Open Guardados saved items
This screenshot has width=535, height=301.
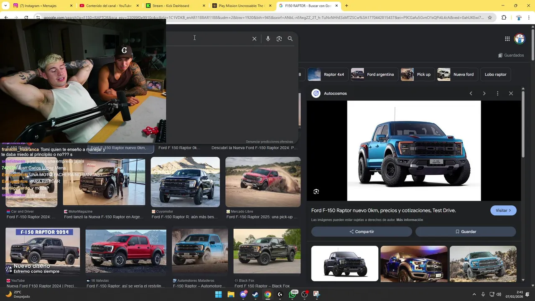point(511,55)
